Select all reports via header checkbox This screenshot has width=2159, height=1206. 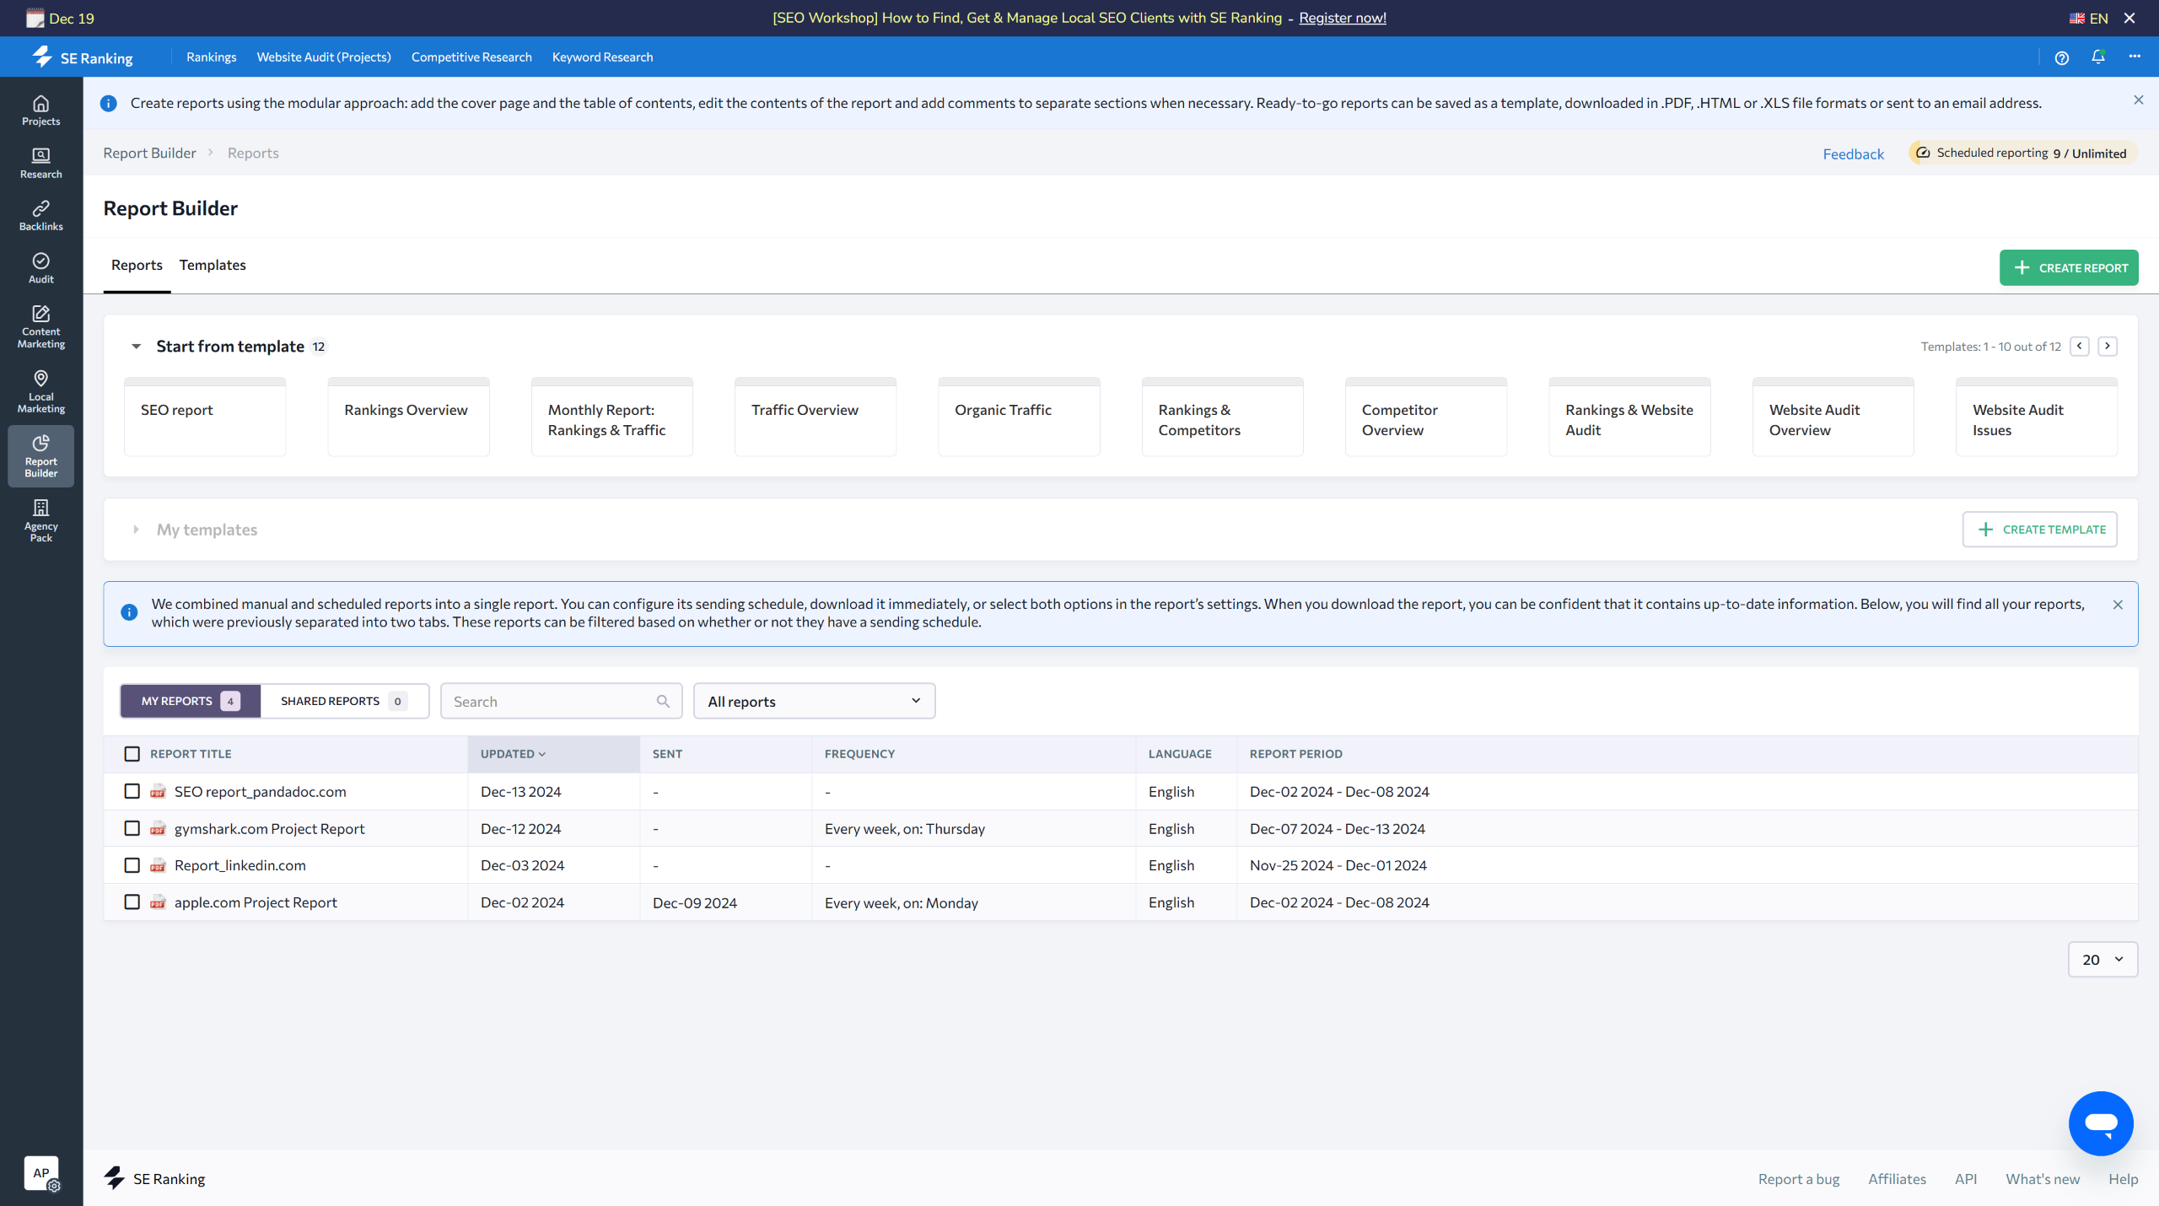132,753
